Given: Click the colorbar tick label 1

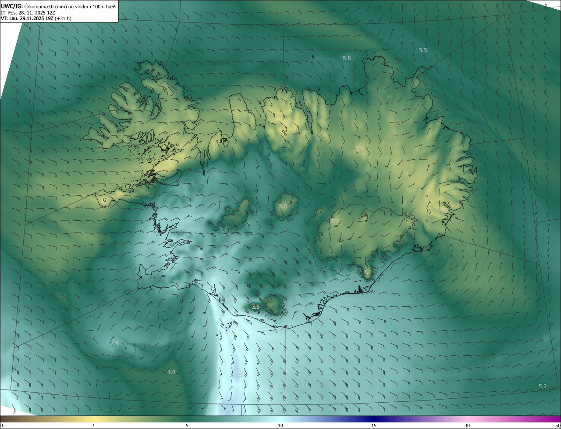Looking at the screenshot, I should [x=94, y=425].
